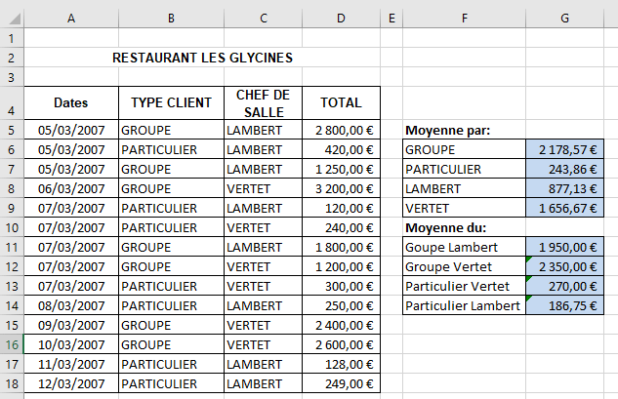Select the TYPE CLIENT header cell
The image size is (618, 399).
point(171,102)
